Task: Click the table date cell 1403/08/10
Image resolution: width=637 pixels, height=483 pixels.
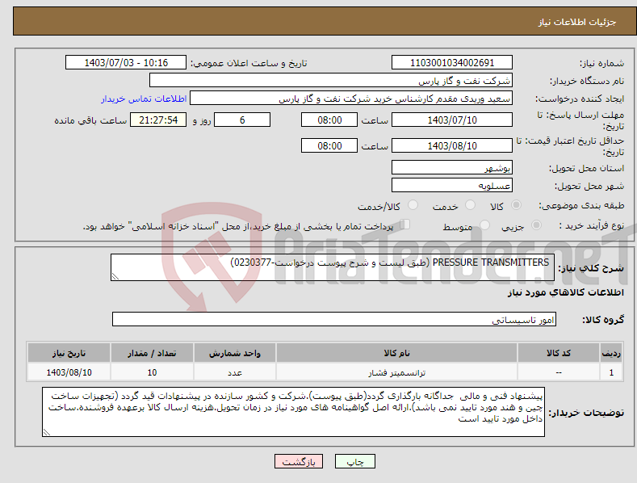Action: pyautogui.click(x=69, y=372)
